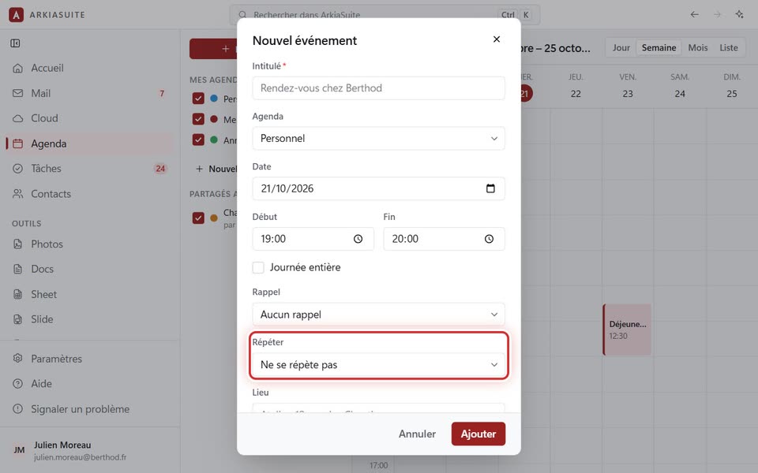Uncheck the blue-dot agenda checkbox
Image resolution: width=758 pixels, height=473 pixels.
point(198,99)
